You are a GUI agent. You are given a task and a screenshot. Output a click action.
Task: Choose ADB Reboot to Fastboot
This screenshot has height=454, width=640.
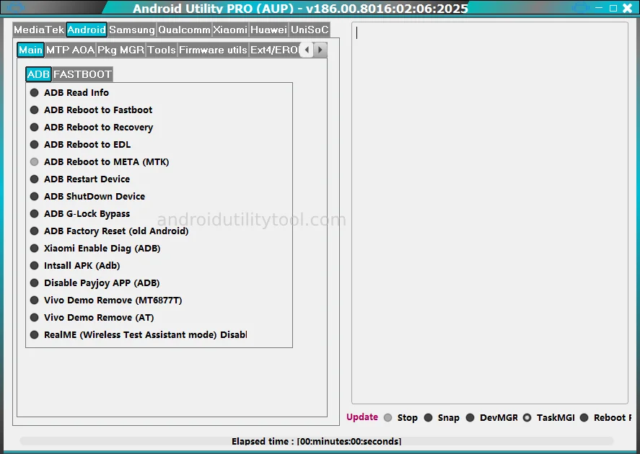pos(91,110)
